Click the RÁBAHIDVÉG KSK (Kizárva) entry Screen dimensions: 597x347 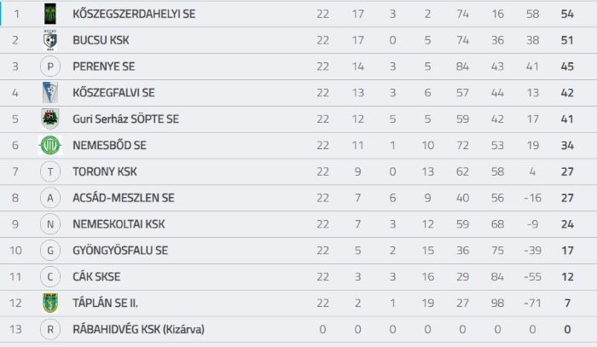(x=138, y=329)
